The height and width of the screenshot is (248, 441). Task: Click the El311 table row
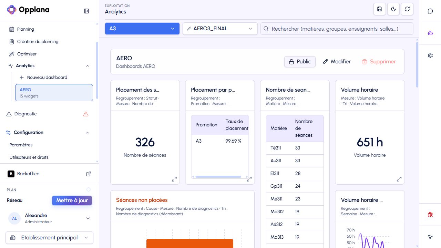(x=295, y=174)
